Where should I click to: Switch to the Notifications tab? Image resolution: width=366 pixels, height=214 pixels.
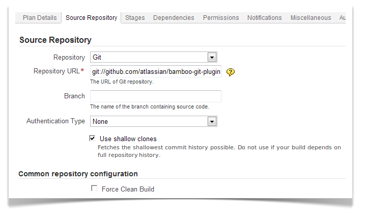point(265,18)
